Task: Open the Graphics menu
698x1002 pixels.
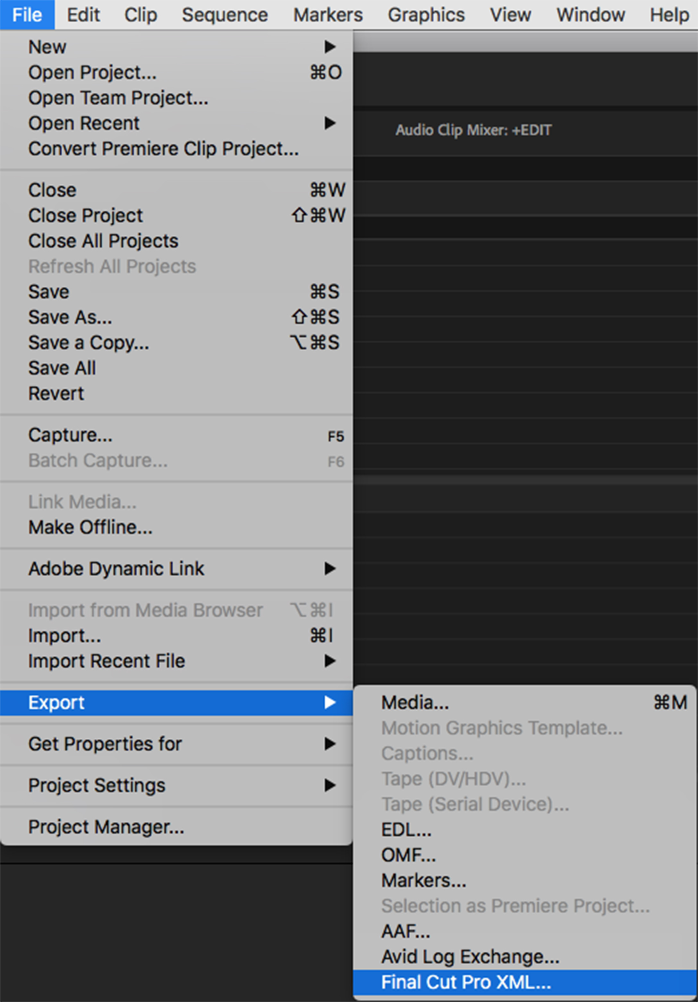Action: 426,15
